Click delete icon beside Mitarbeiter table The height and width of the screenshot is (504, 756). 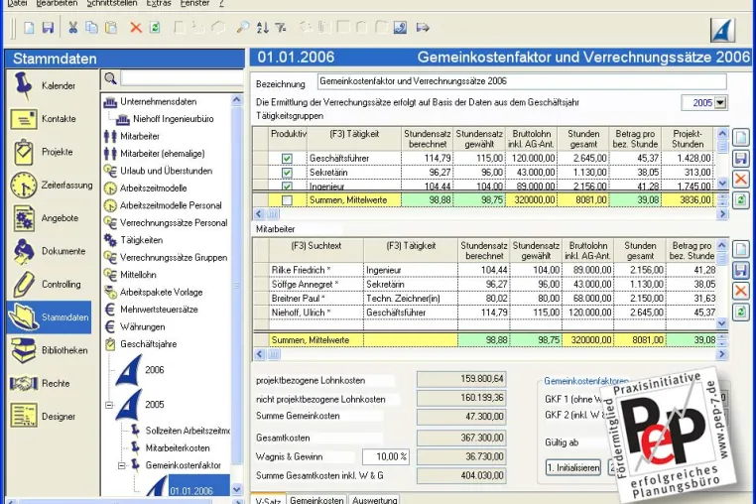[x=741, y=291]
